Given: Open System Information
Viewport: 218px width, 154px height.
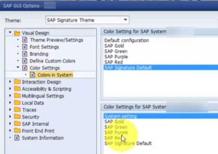Looking at the screenshot, I should click(43, 138).
